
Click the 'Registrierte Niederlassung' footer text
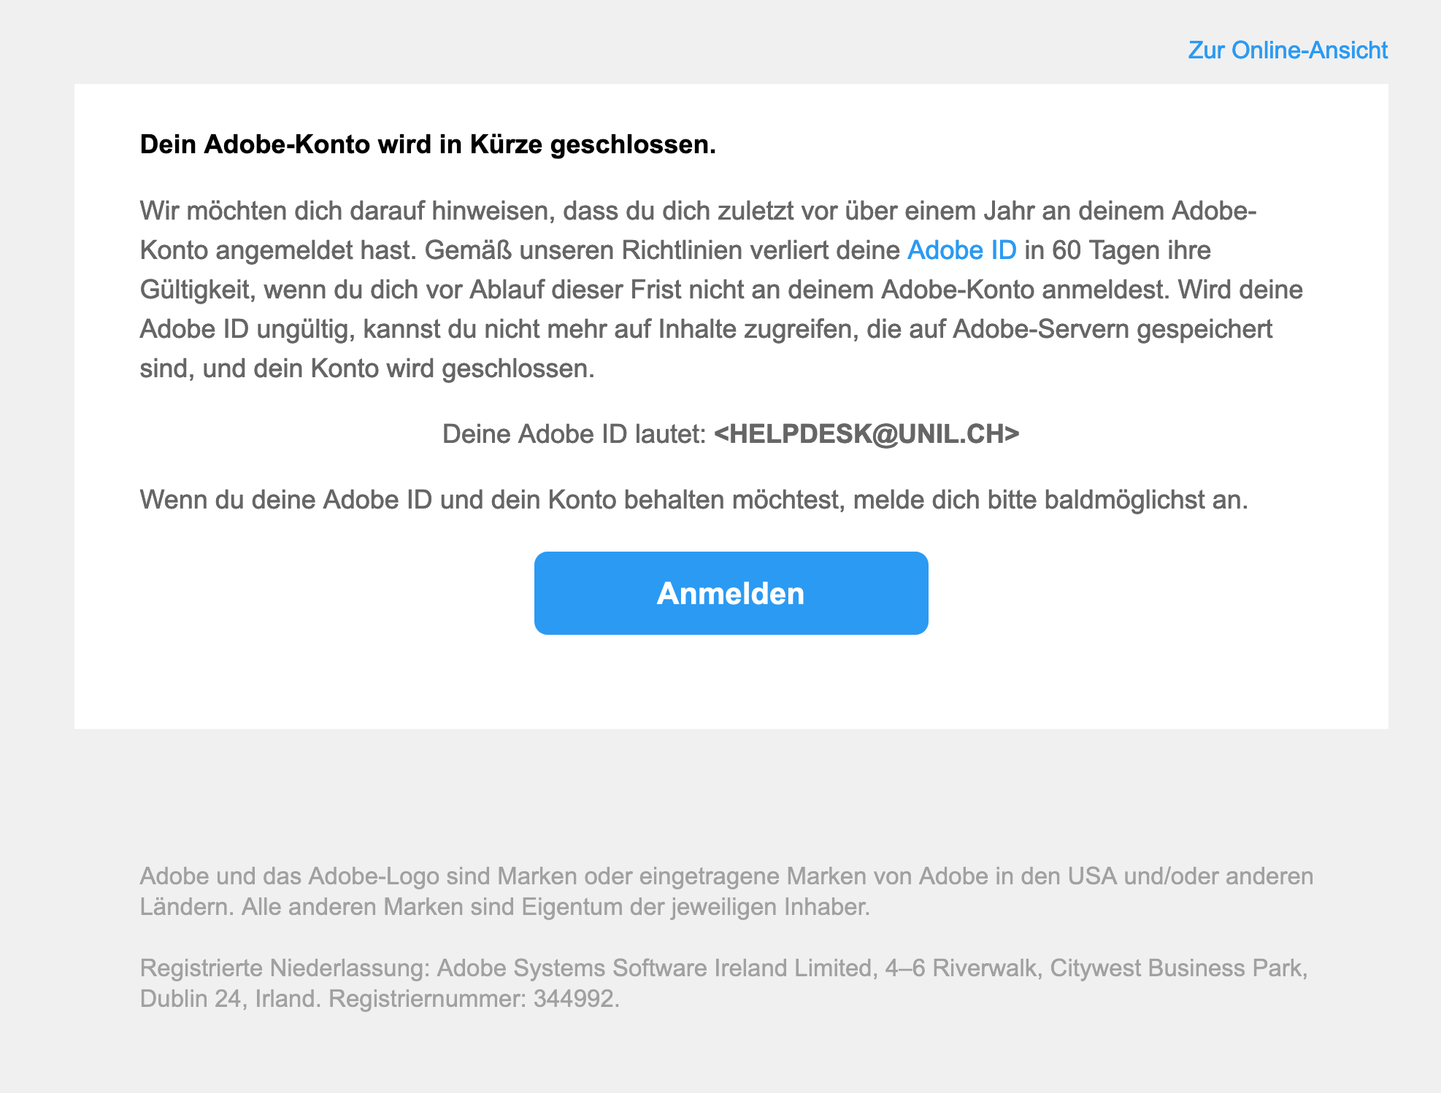(285, 968)
